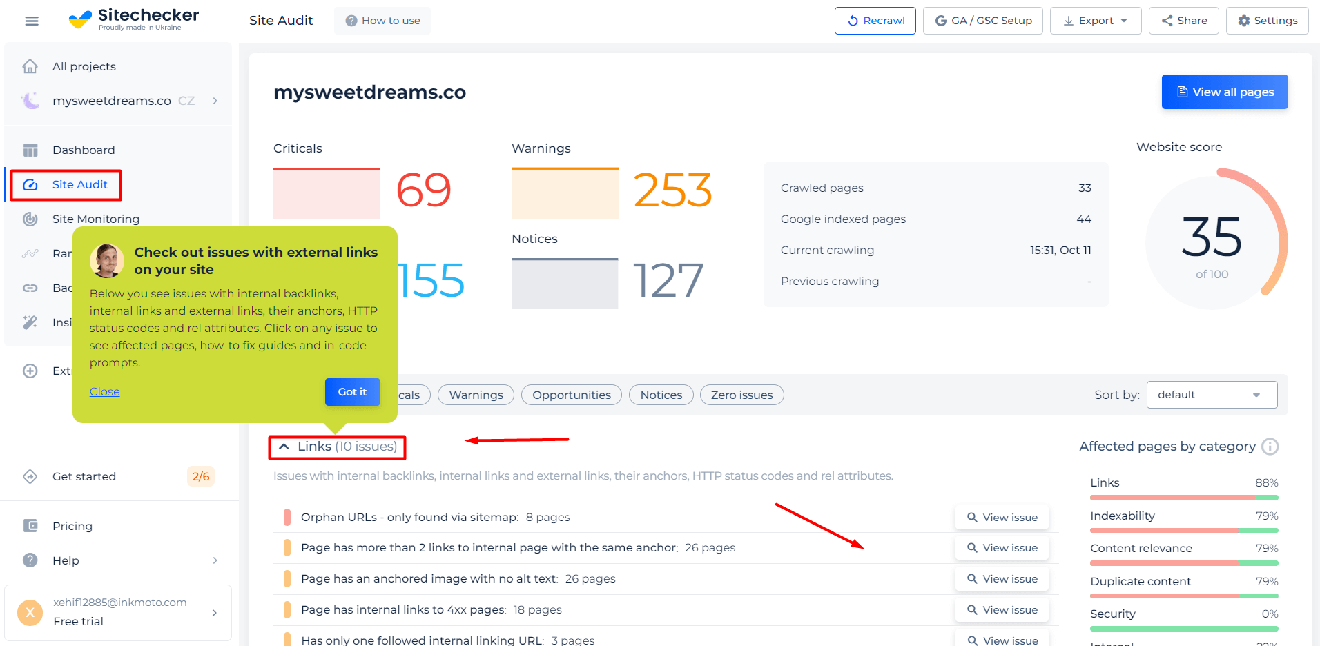1320x646 pixels.
Task: Click the Warnings orange bar
Action: [565, 193]
